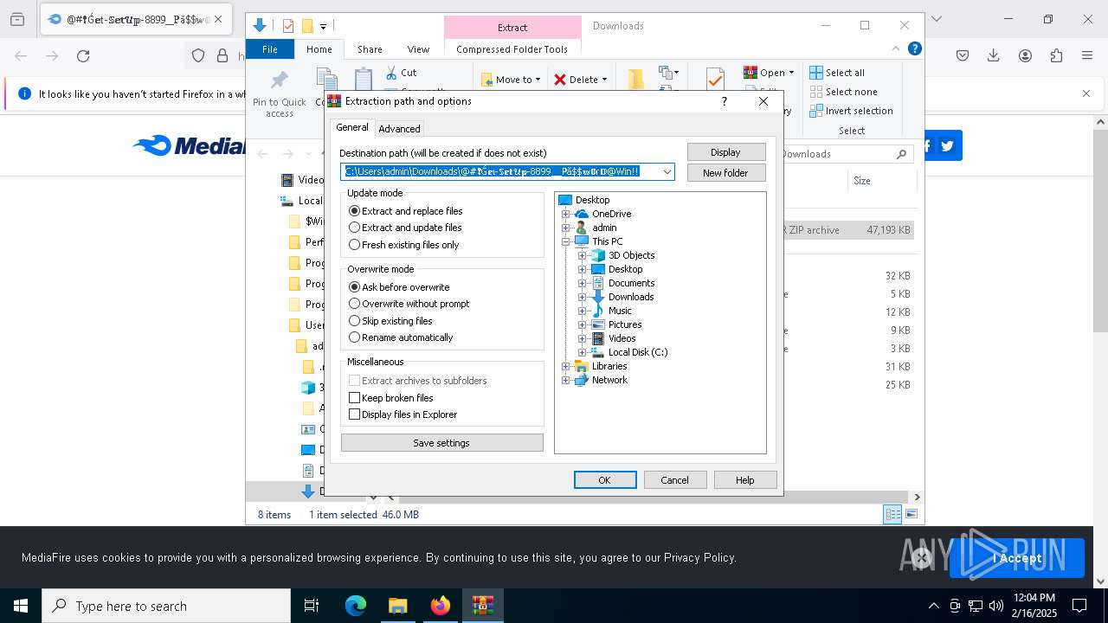Choose Rename automatically option
This screenshot has width=1108, height=623.
pyautogui.click(x=354, y=337)
